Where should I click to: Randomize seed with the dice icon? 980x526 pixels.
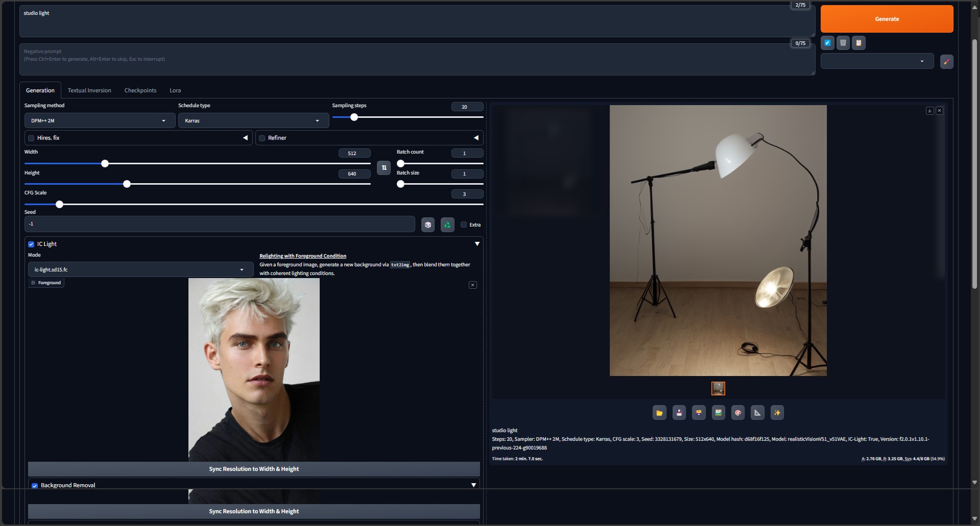click(x=428, y=225)
